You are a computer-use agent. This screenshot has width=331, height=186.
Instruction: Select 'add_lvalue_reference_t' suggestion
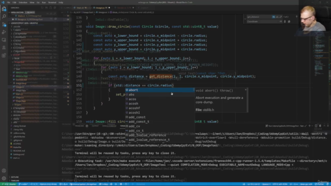(160, 139)
